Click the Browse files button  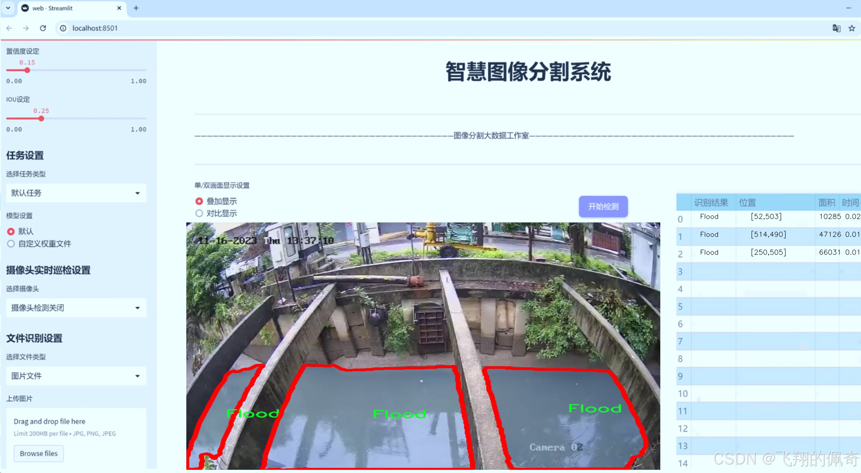coord(38,453)
